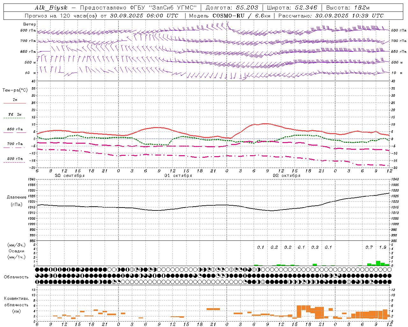This screenshot has width=408, height=327.
Task: Click the precipitation value 0.7
Action: click(369, 247)
